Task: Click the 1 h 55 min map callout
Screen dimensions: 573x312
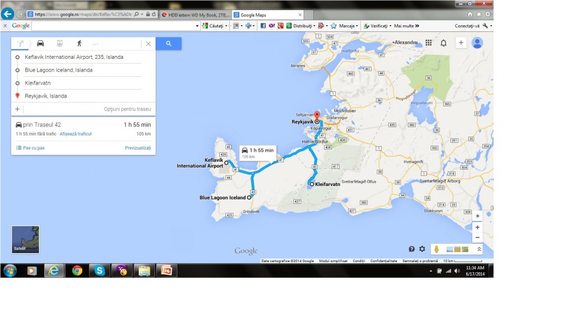Action: tap(258, 153)
